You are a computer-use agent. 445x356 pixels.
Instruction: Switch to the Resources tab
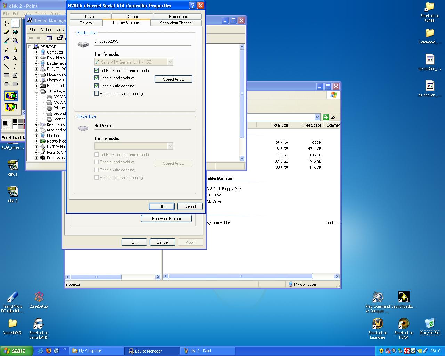tap(178, 16)
